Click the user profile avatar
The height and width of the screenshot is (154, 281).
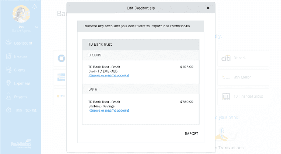pos(21,14)
